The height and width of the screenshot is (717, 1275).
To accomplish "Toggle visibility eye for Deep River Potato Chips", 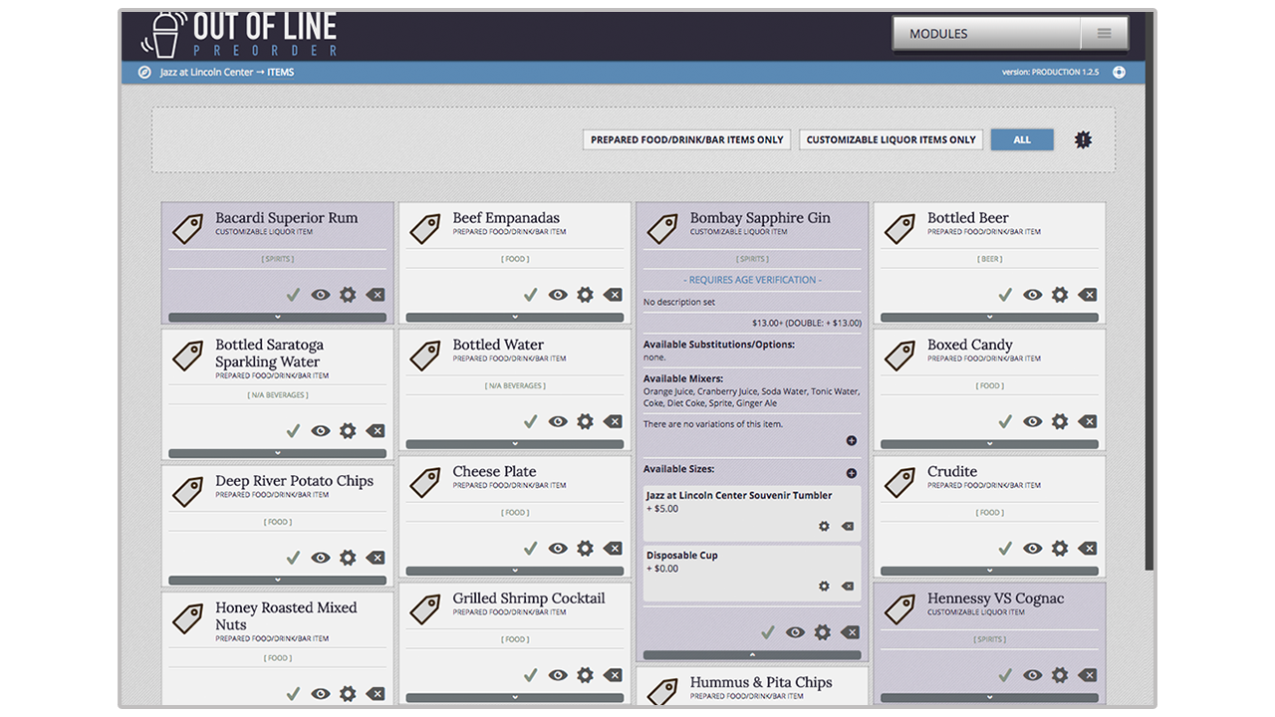I will (x=321, y=558).
